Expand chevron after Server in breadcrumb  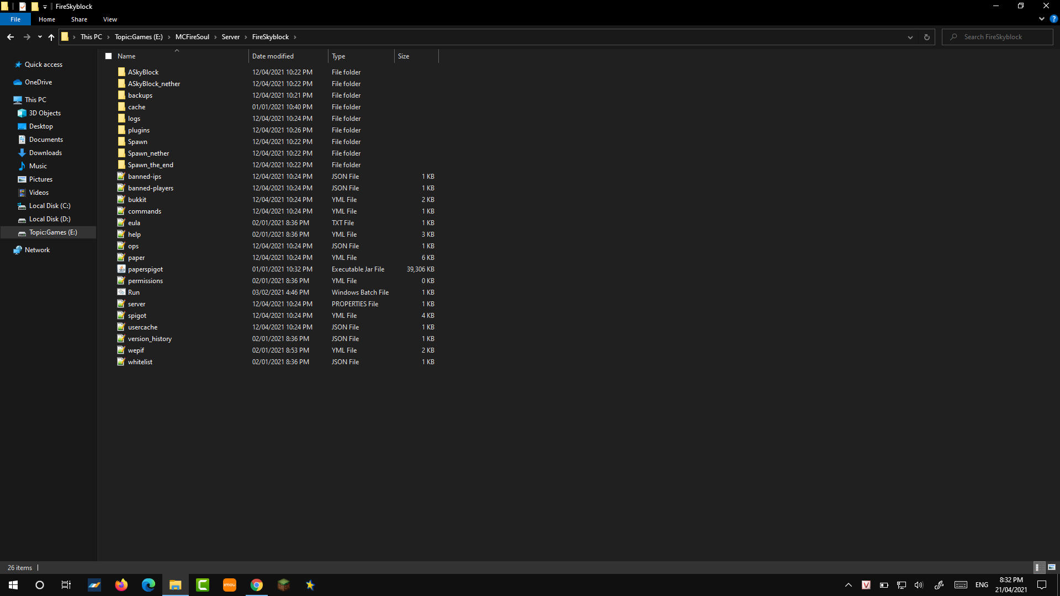coord(246,37)
